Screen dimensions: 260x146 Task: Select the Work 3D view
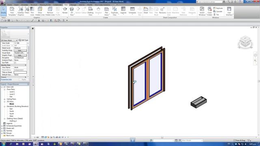(x=12, y=104)
